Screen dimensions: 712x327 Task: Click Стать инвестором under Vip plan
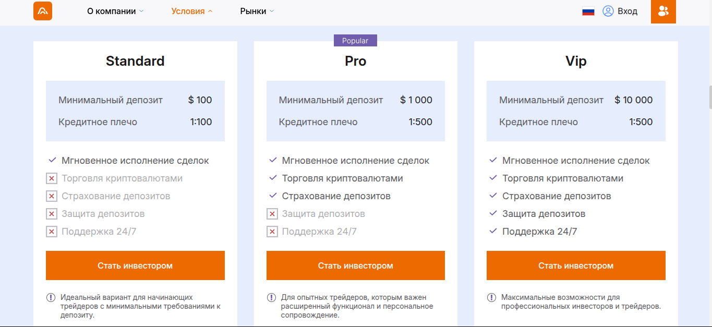(x=576, y=265)
